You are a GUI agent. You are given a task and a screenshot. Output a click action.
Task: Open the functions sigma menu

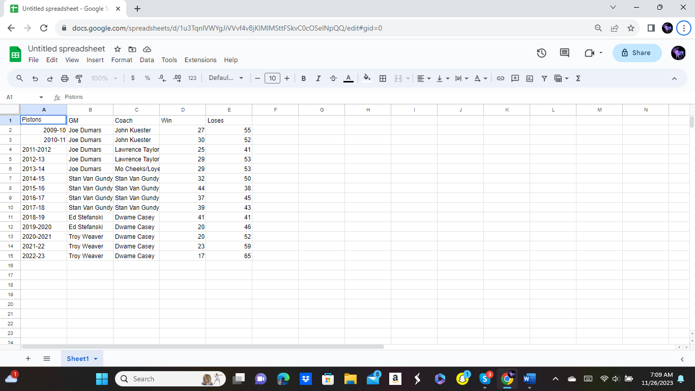578,78
